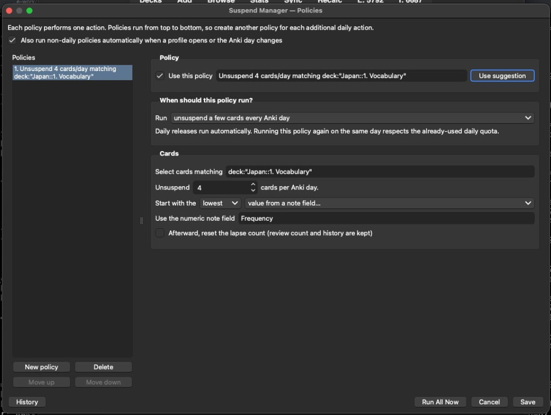Image resolution: width=551 pixels, height=415 pixels.
Task: Click Run All Now
Action: (x=440, y=402)
